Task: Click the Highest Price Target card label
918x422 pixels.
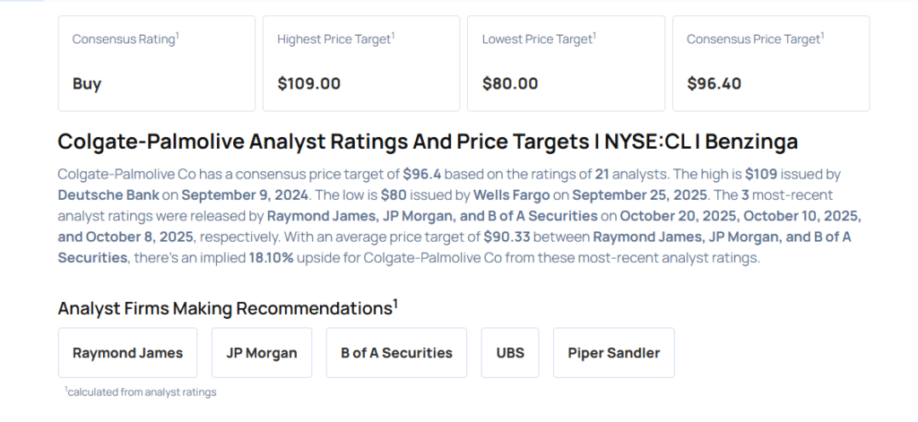Action: [x=334, y=39]
